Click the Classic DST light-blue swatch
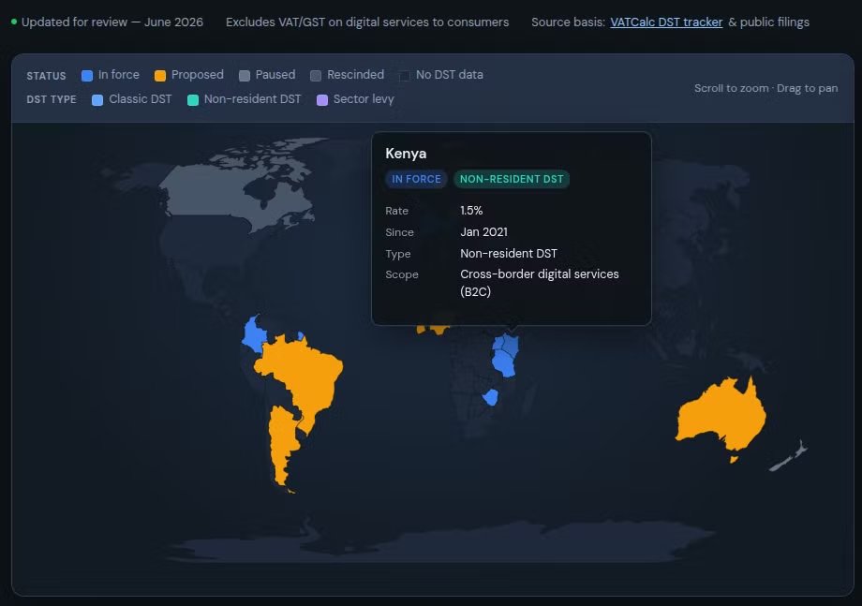Screen dimensions: 862x606 click(x=97, y=100)
